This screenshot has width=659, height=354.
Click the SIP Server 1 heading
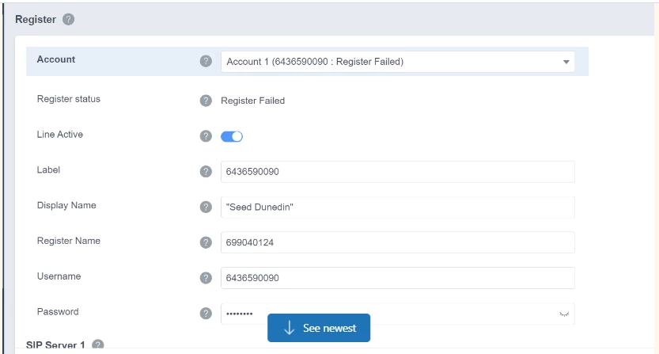(x=55, y=345)
